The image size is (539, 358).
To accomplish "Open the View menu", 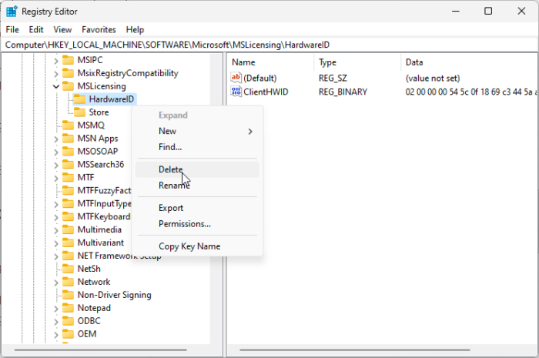I will pyautogui.click(x=62, y=30).
